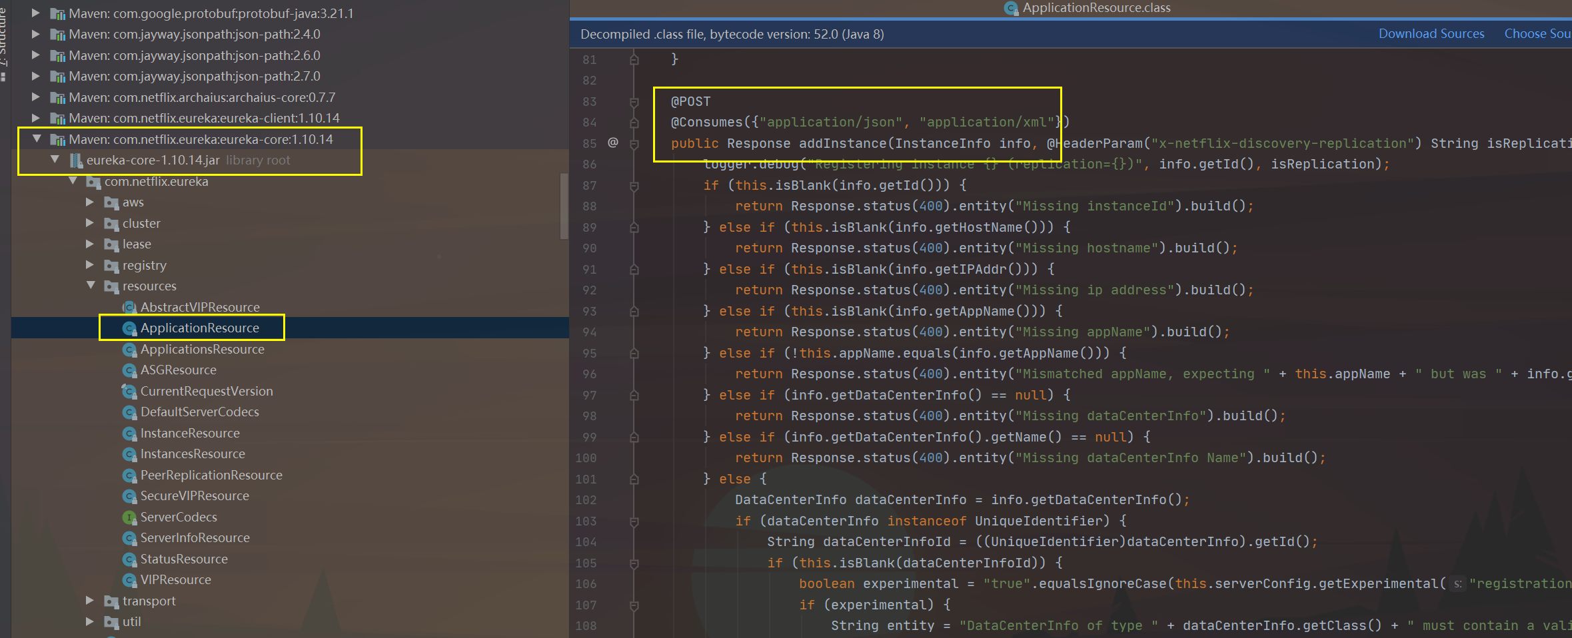Expand Maven archaius-core:0.7.7 library node

[36, 97]
